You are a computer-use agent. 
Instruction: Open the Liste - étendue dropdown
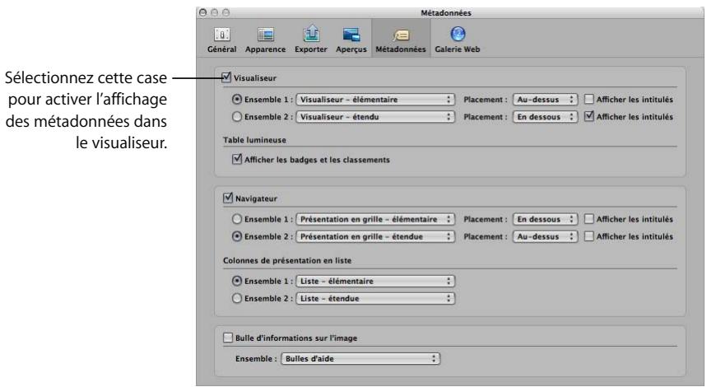pos(375,298)
